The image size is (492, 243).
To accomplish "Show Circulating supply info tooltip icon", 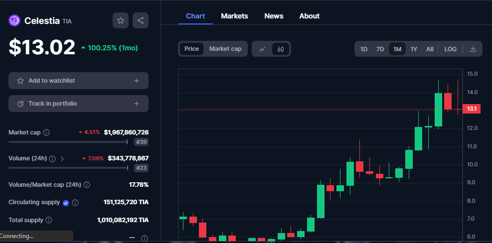I will point(75,203).
